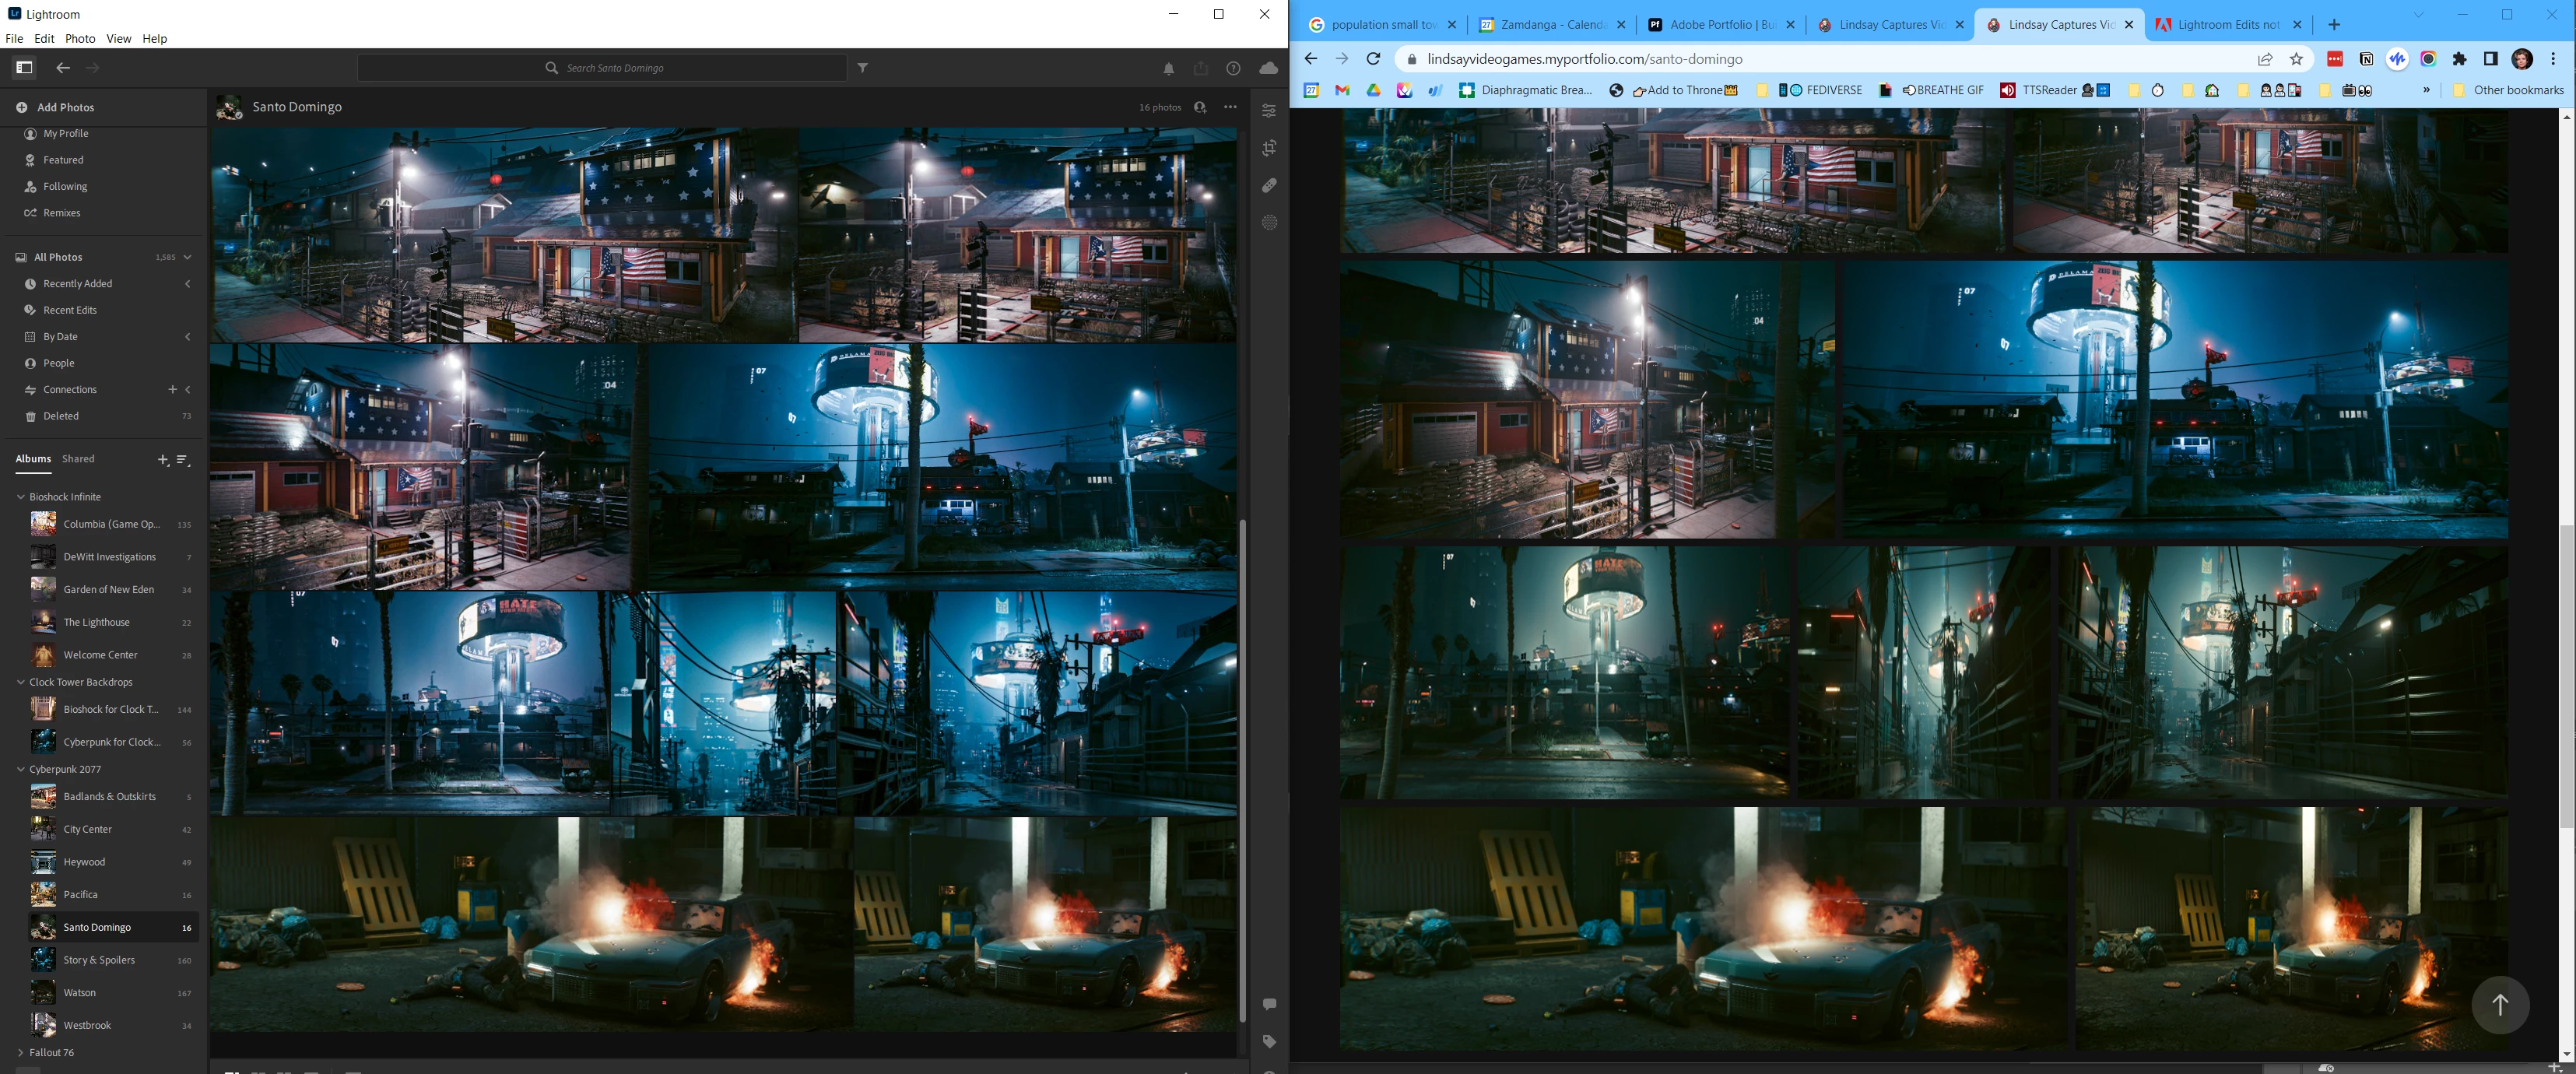2576x1074 pixels.
Task: Expand the Fallout 76 album folder
Action: tap(21, 1052)
